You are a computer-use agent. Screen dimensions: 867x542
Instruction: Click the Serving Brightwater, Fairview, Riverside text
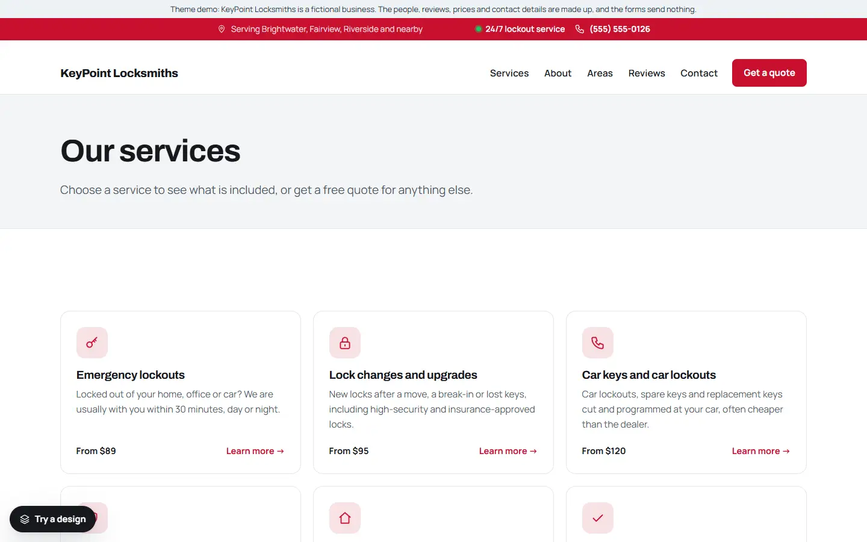coord(327,29)
